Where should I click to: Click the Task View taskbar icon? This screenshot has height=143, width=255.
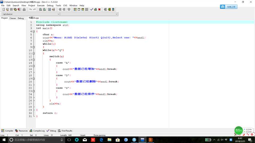click(x=69, y=140)
